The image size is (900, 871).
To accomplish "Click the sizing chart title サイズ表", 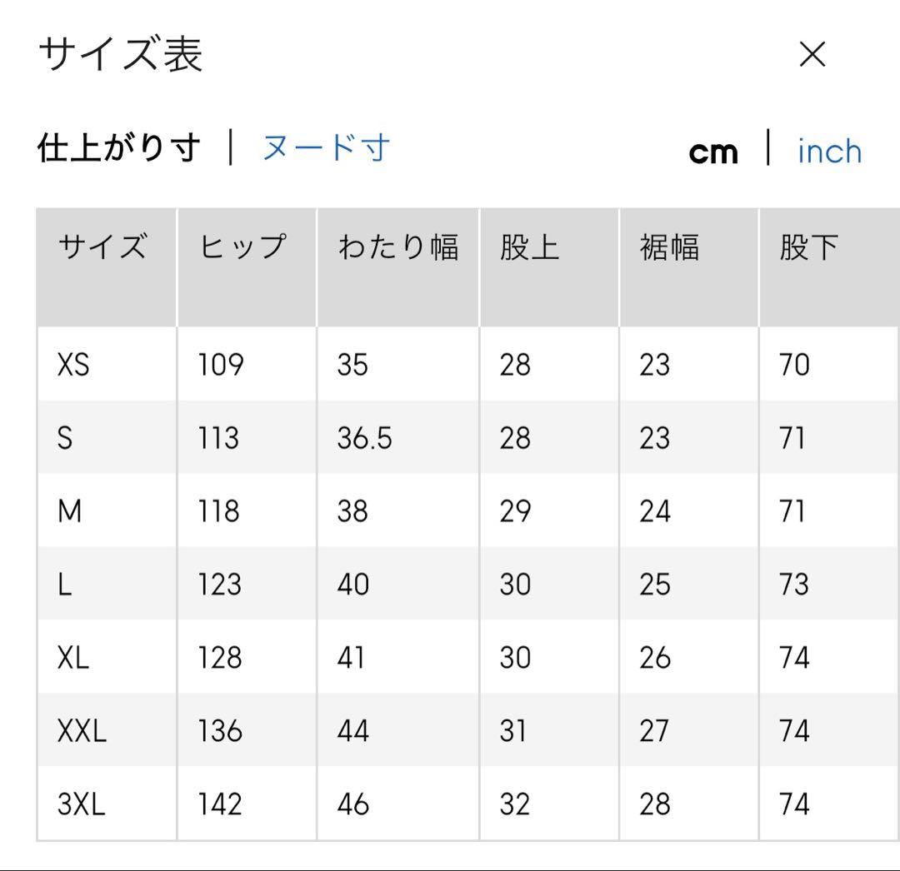I will point(121,55).
